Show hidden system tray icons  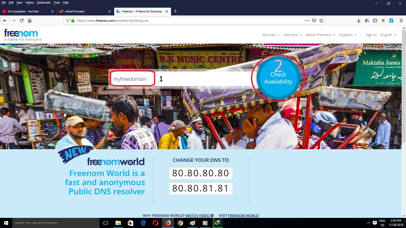368,223
